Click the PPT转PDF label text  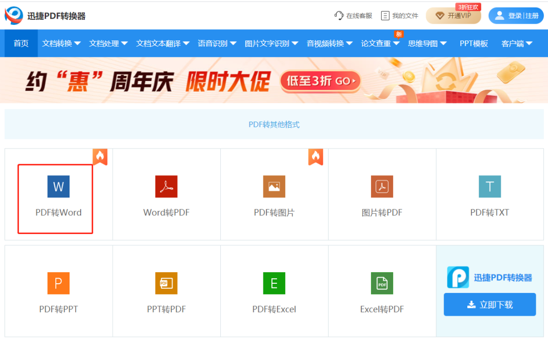coord(166,309)
